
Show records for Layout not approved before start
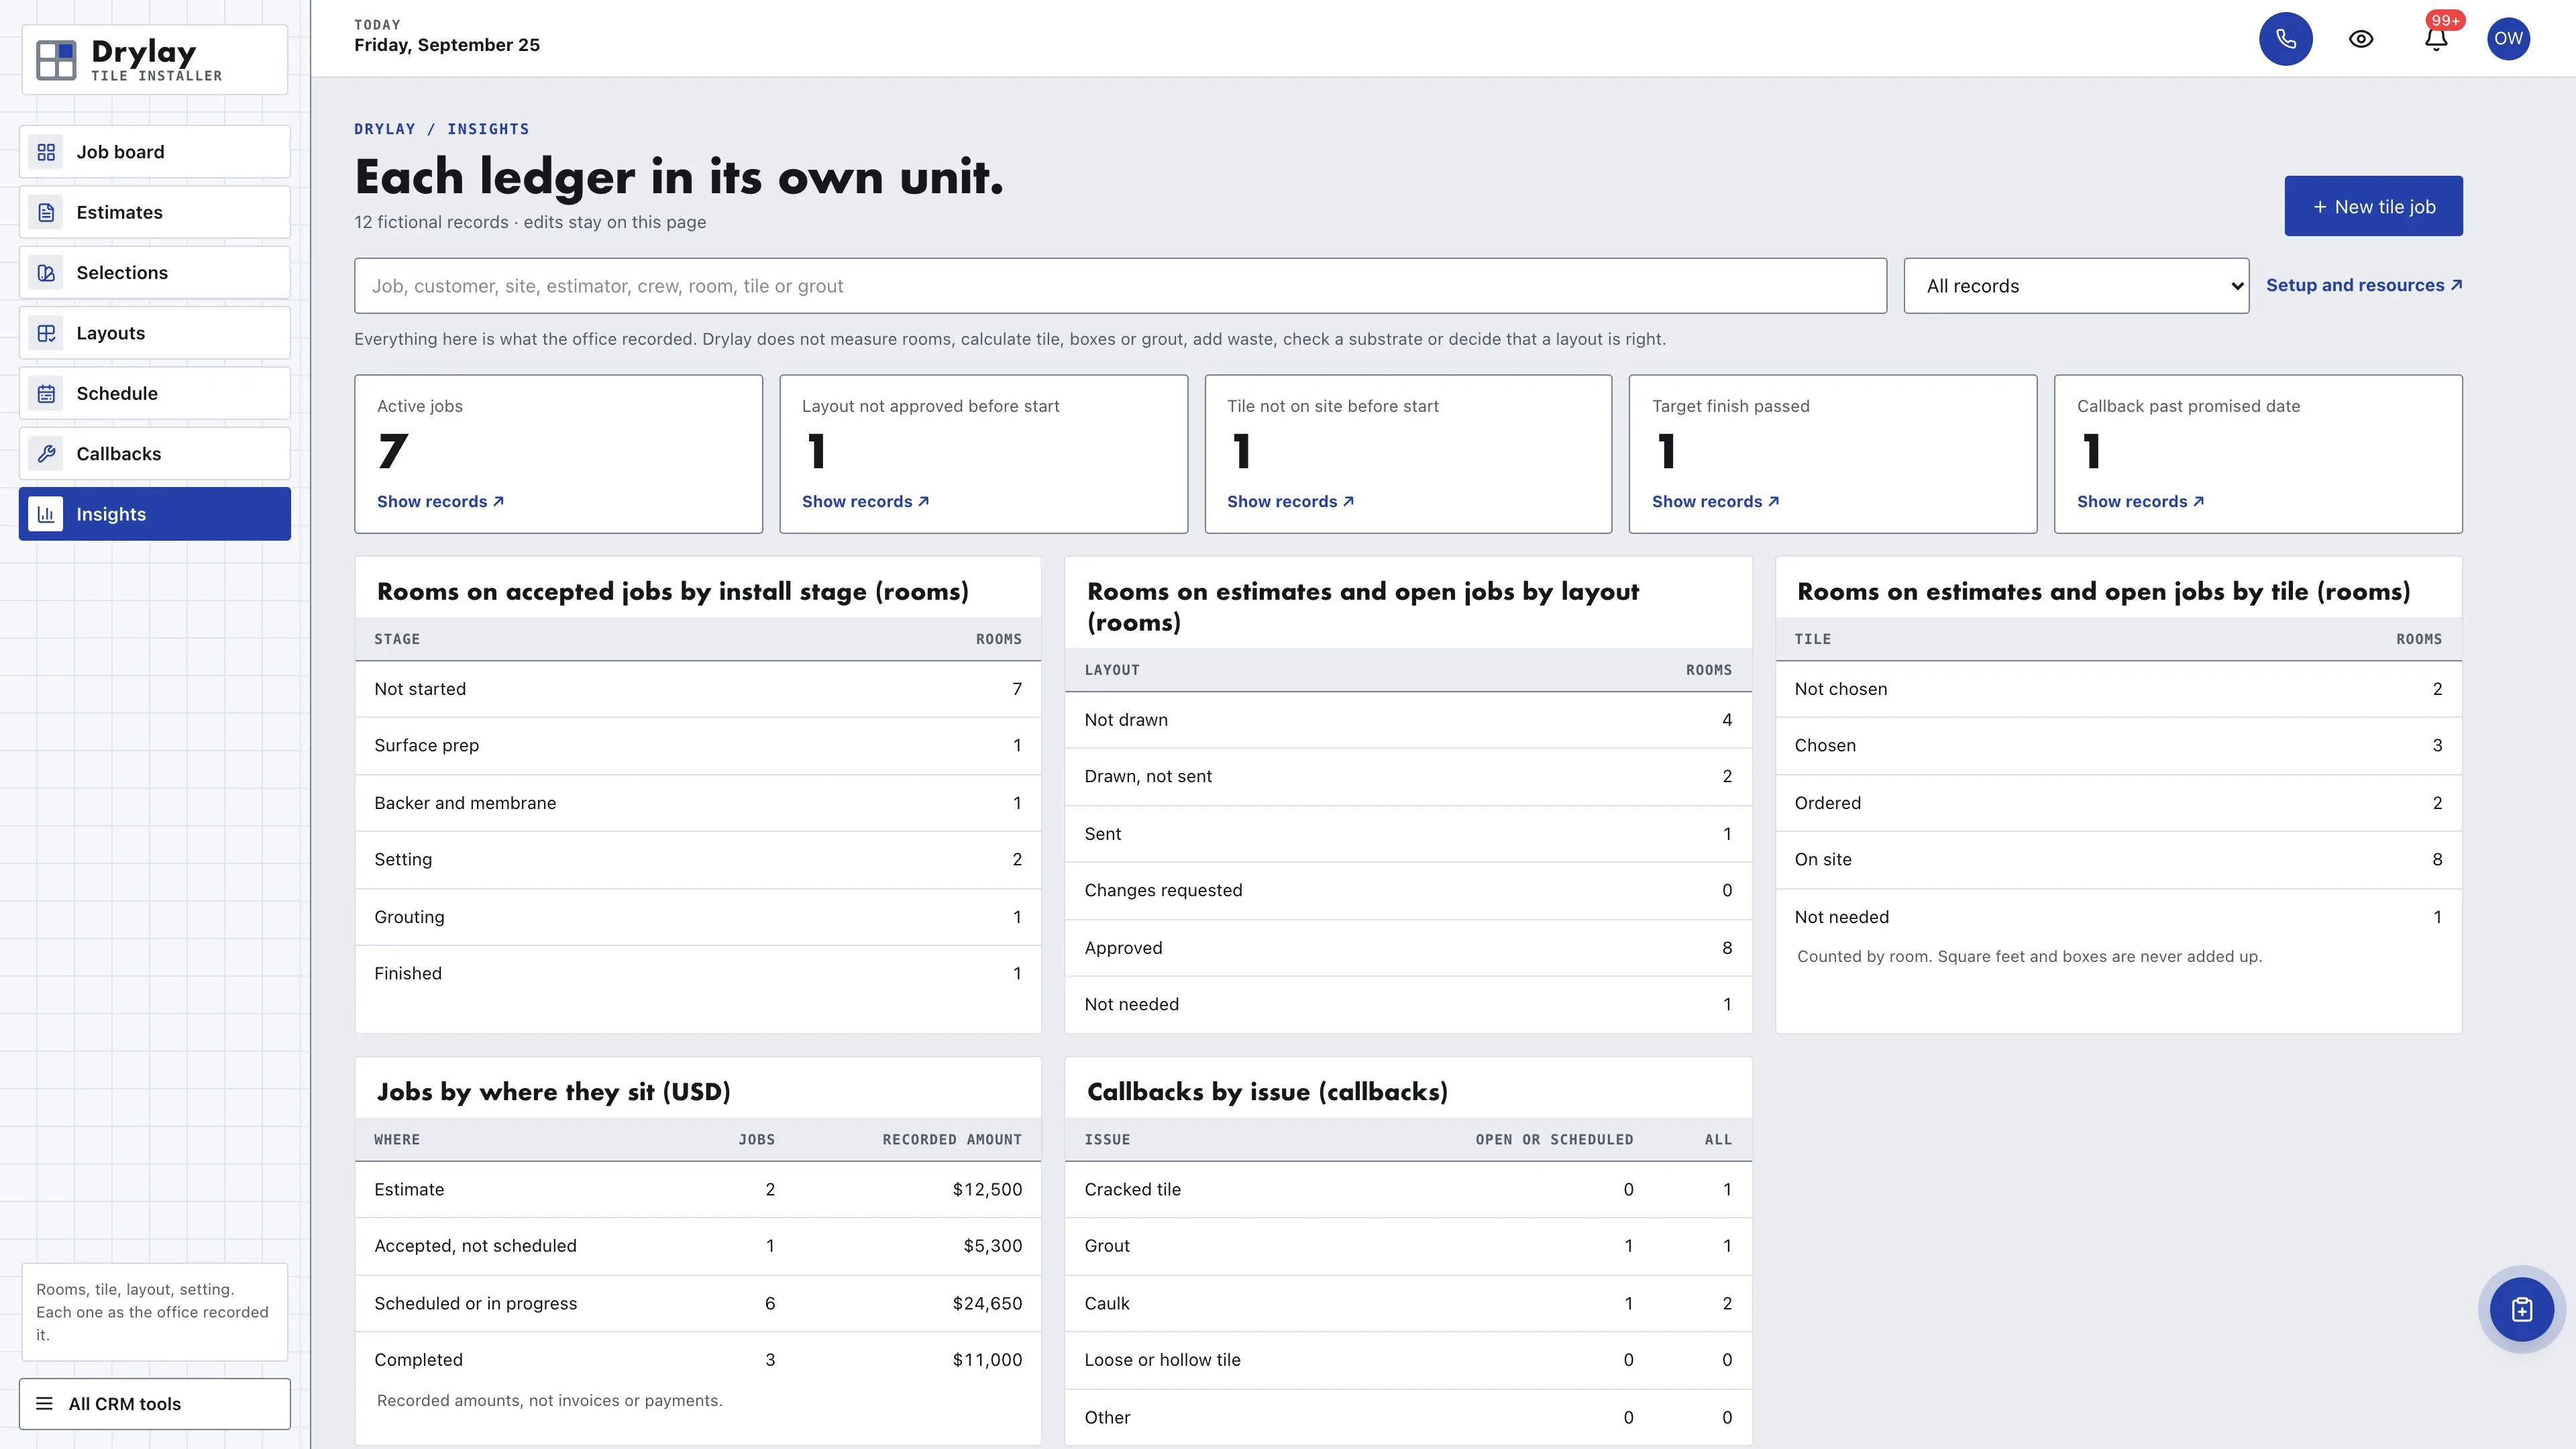click(x=865, y=501)
